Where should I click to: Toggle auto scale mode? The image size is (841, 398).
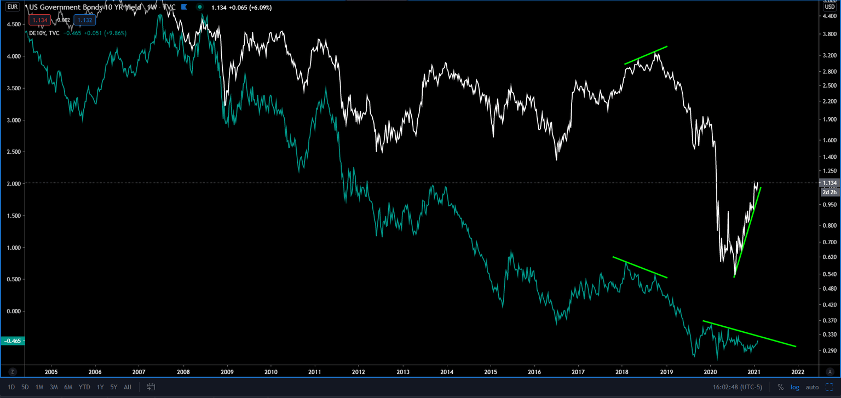pyautogui.click(x=812, y=387)
